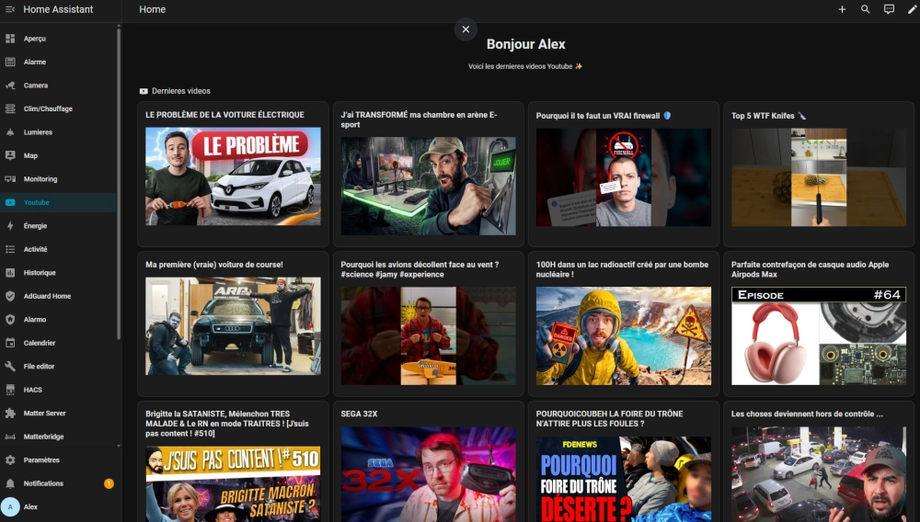Open the E-sport arena video thumbnail

pyautogui.click(x=429, y=187)
